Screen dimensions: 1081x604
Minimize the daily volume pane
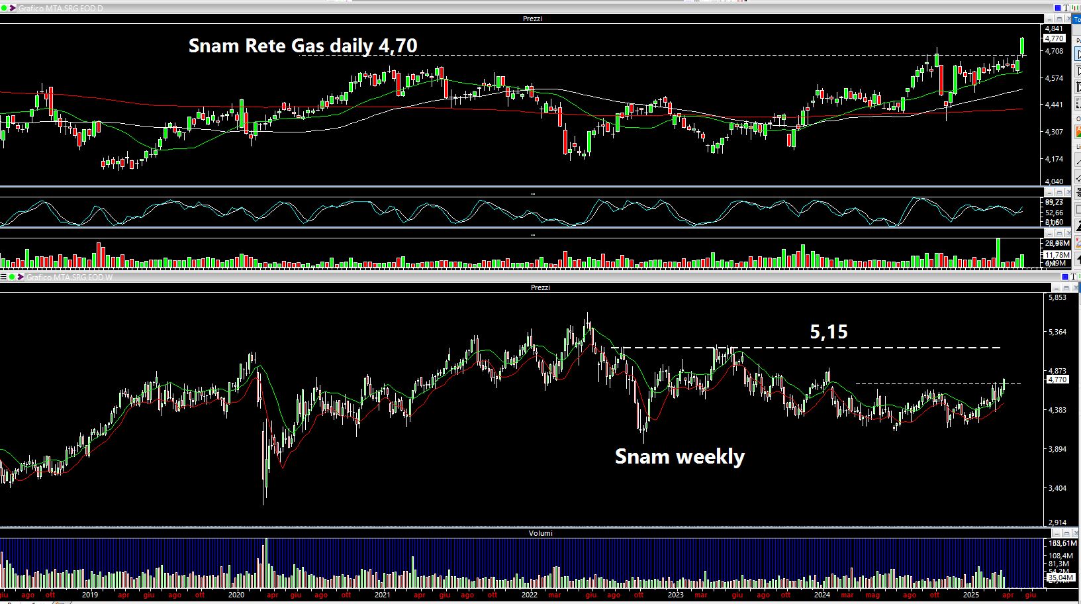(x=1050, y=233)
